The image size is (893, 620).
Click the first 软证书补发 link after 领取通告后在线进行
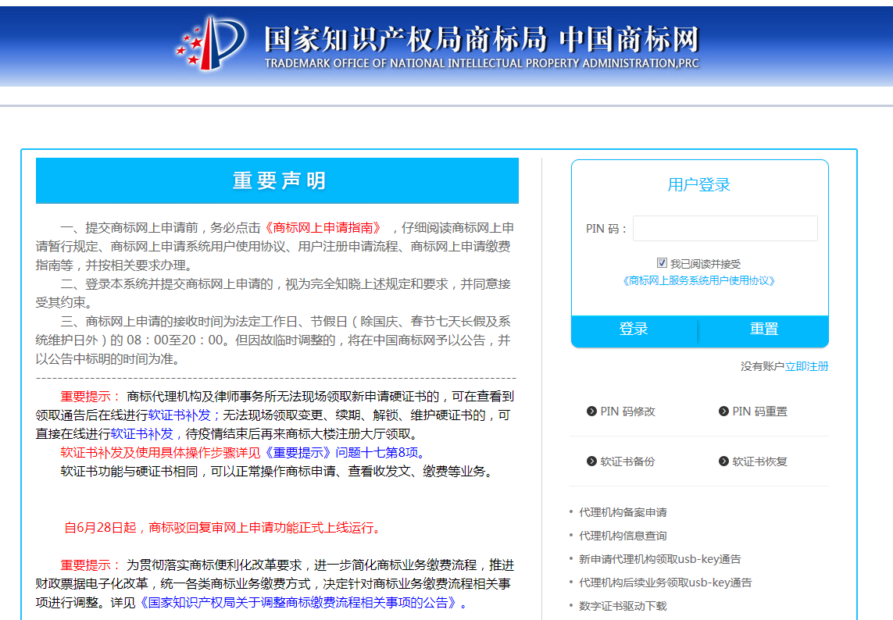(x=180, y=415)
